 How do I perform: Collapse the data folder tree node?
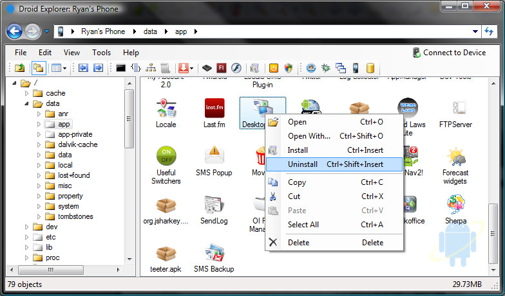27,104
